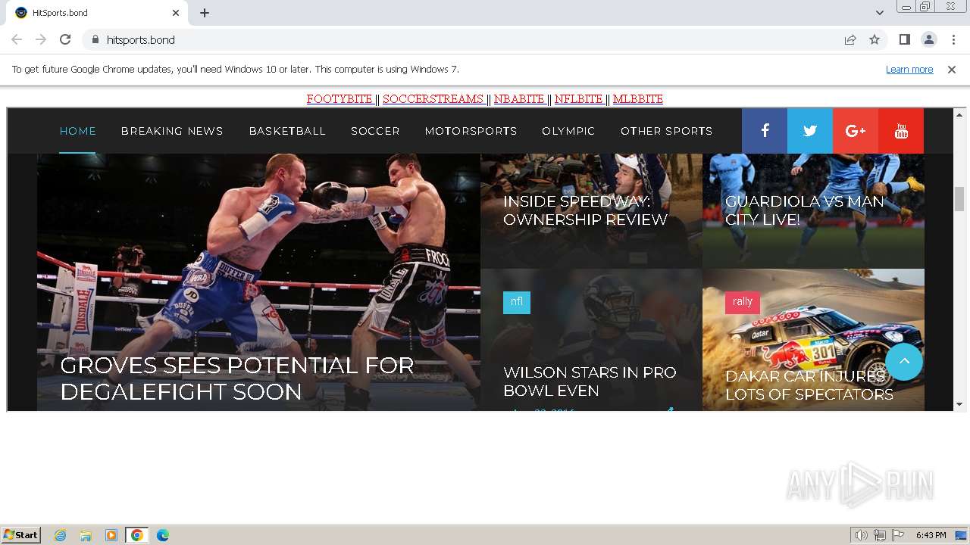The image size is (970, 545).
Task: Go back to the previous page
Action: (17, 39)
